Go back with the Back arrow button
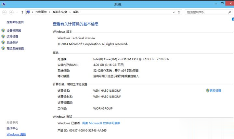234x139 pixels. [5, 12]
